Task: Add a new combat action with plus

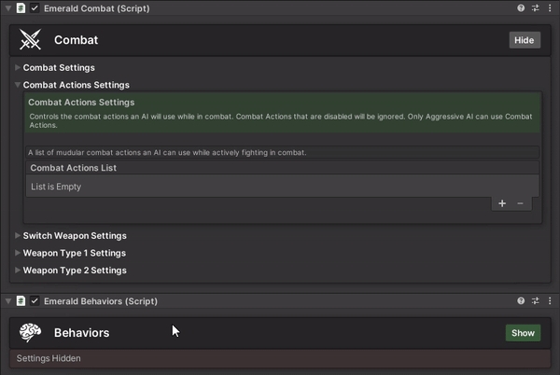Action: pyautogui.click(x=502, y=203)
